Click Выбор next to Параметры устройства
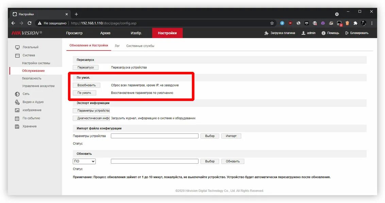The height and width of the screenshot is (203, 385). 210,136
